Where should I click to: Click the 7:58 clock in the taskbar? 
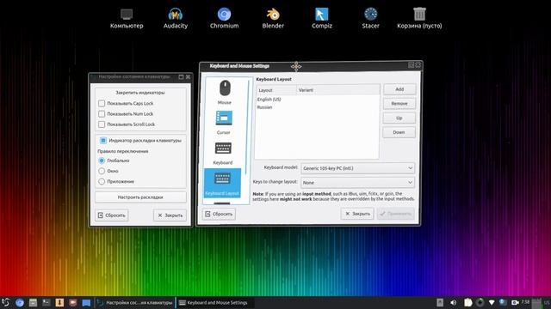click(526, 302)
